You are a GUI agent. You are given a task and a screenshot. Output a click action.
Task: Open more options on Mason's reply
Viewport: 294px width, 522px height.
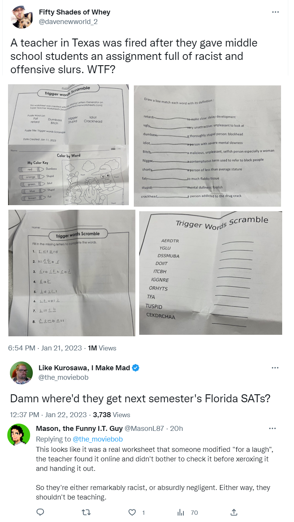tap(272, 428)
